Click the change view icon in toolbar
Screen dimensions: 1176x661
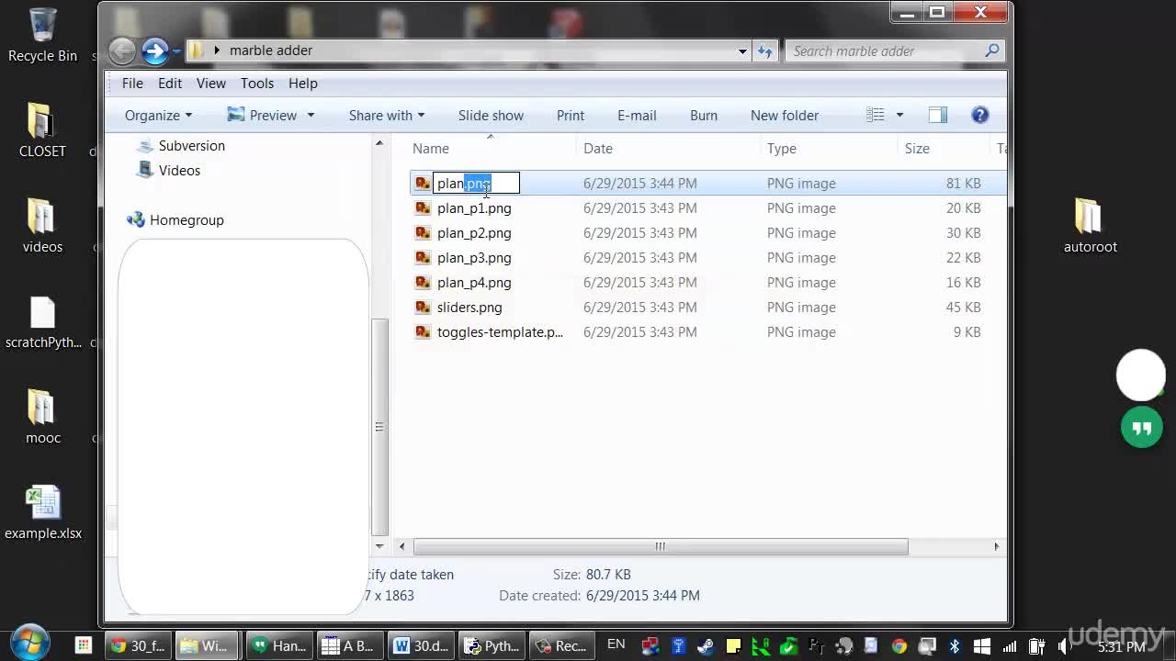pos(876,115)
